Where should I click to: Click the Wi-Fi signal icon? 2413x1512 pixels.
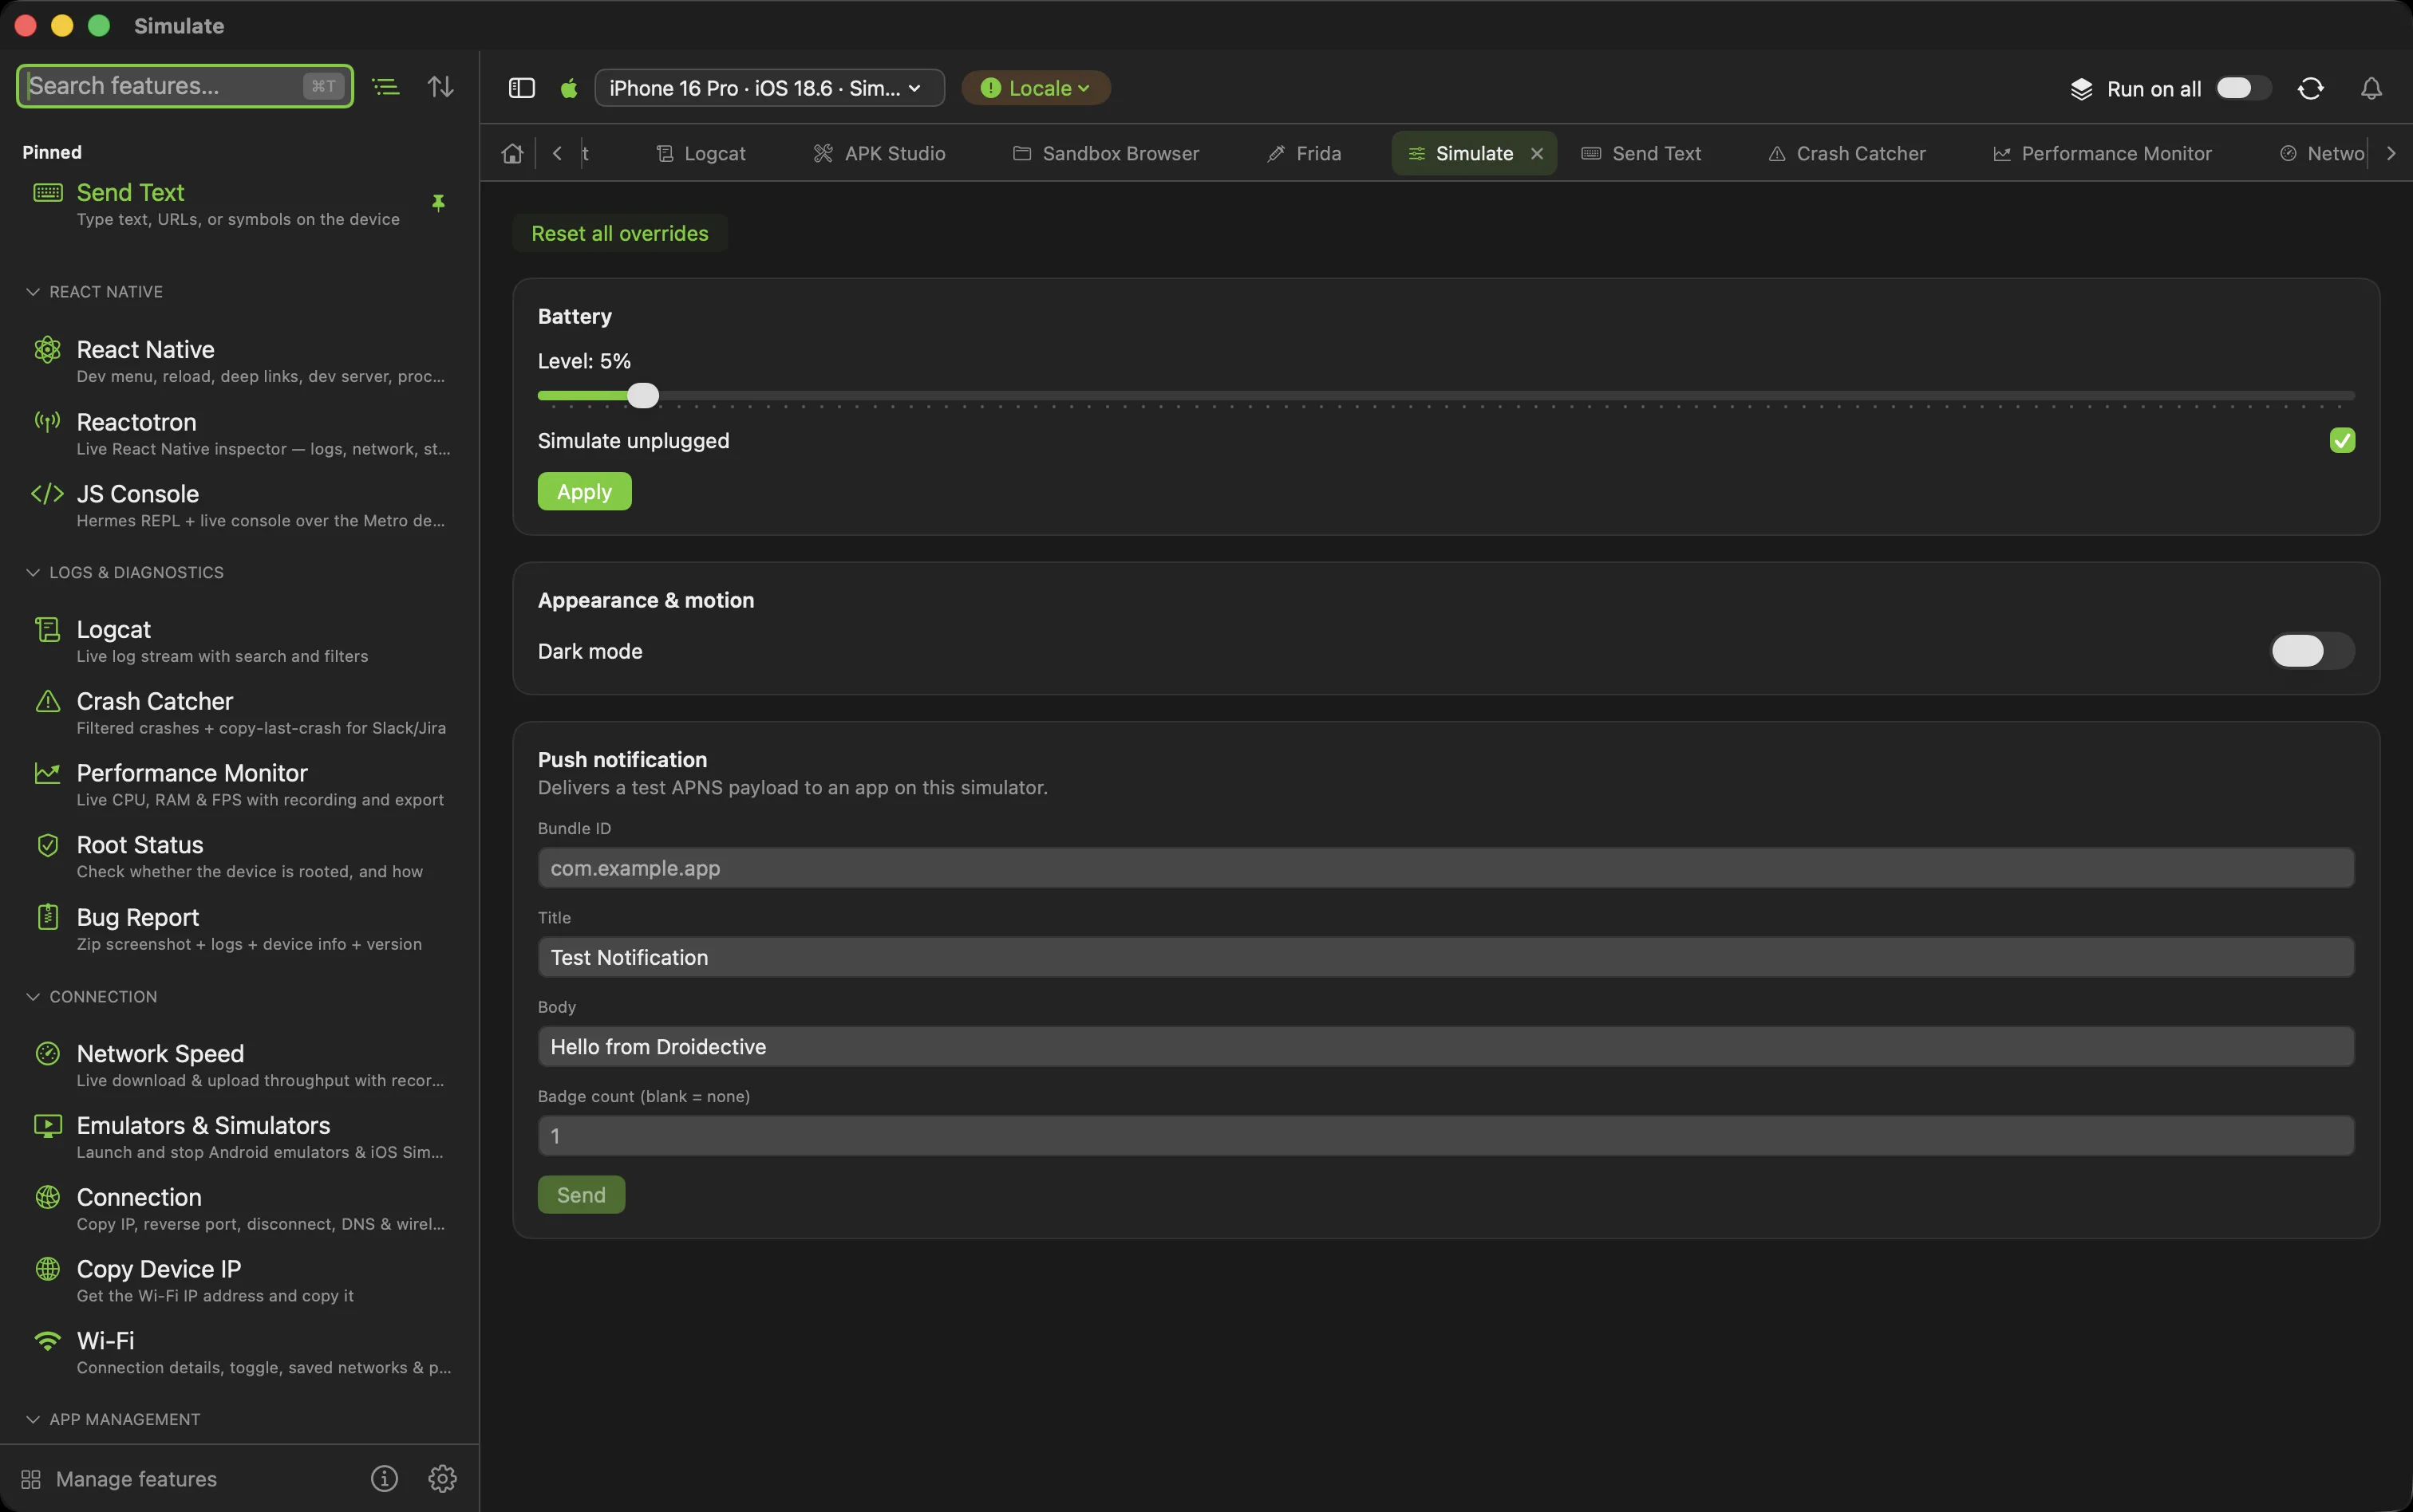47,1341
